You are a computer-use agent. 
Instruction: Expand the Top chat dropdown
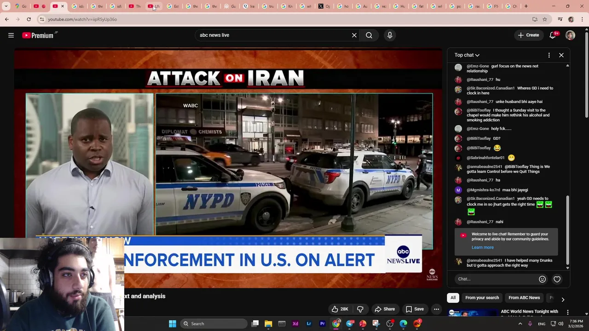[x=467, y=55]
